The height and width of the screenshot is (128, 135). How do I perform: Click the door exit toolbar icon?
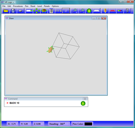[x=127, y=11]
